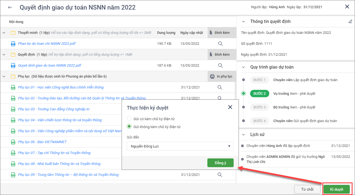Click magnifier icon for Phụ lục 09 row

pyautogui.click(x=220, y=175)
